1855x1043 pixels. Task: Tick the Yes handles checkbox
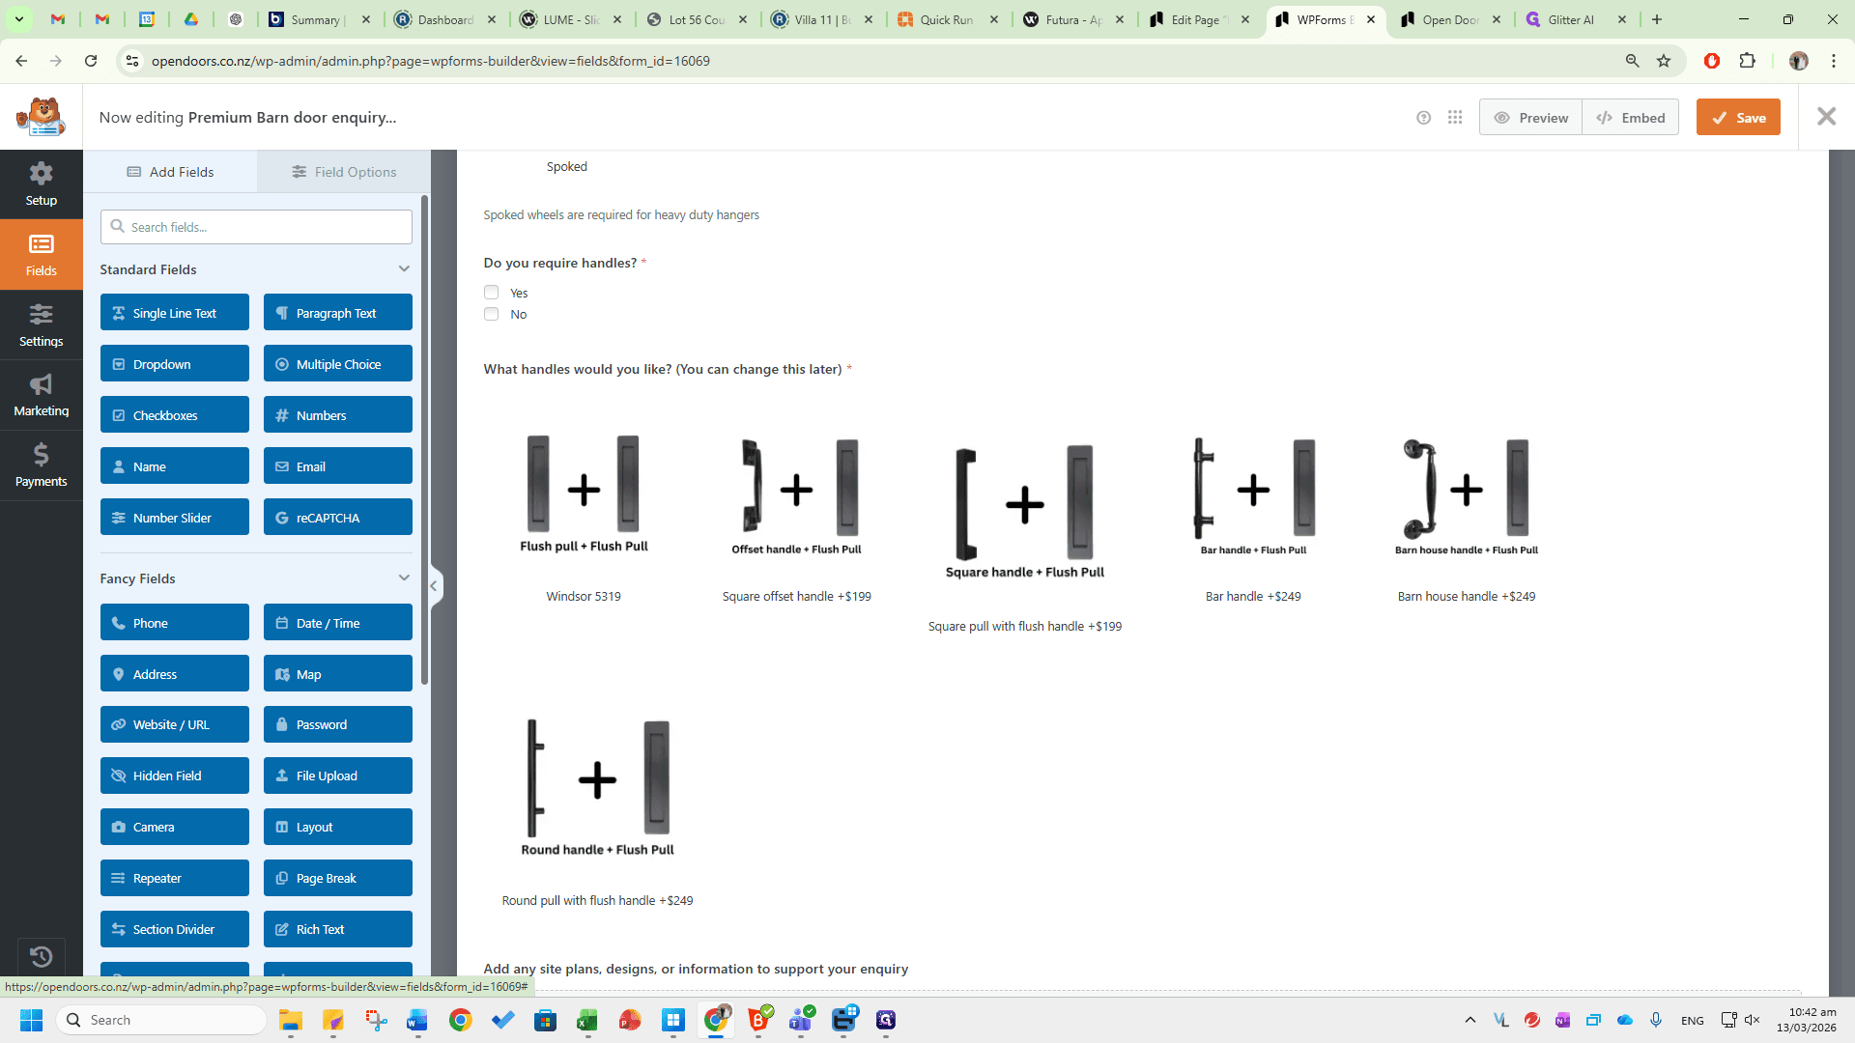pyautogui.click(x=491, y=293)
